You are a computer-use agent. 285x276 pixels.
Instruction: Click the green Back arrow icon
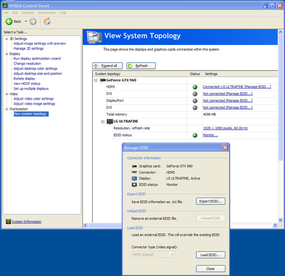(9, 21)
